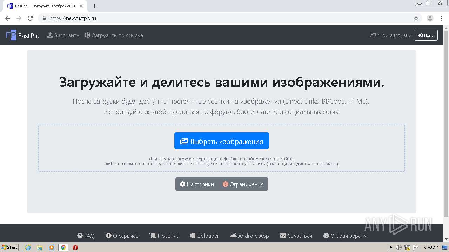This screenshot has width=449, height=252.
Task: Open media player taskbar icon
Action: coord(52,247)
